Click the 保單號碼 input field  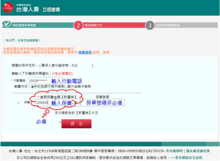point(102,103)
